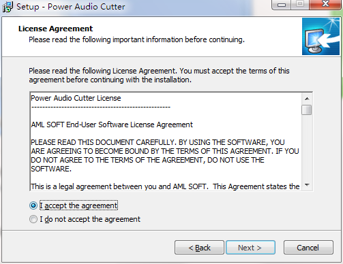The height and width of the screenshot is (264, 343).
Task: Click the computer wizard image in header
Action: [x=320, y=36]
